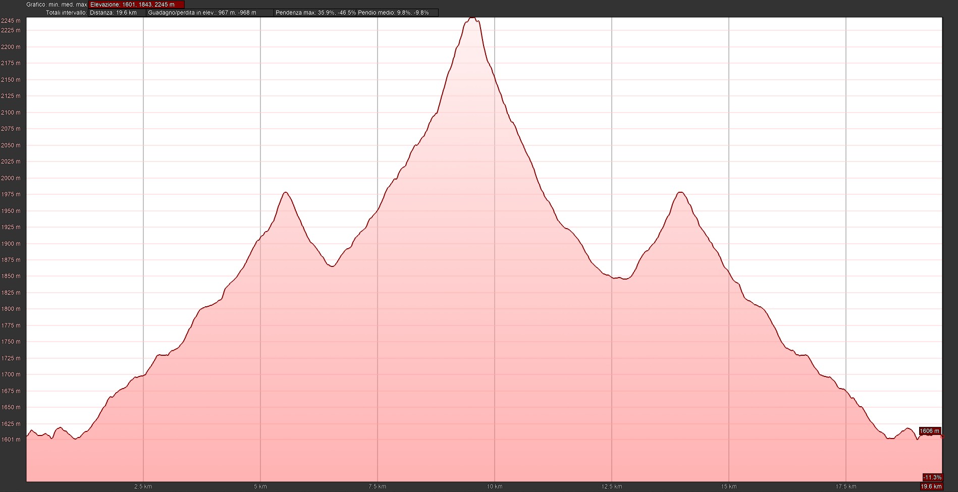This screenshot has height=492, width=958.
Task: Click the 19.6 km cursor distance label
Action: [x=931, y=486]
